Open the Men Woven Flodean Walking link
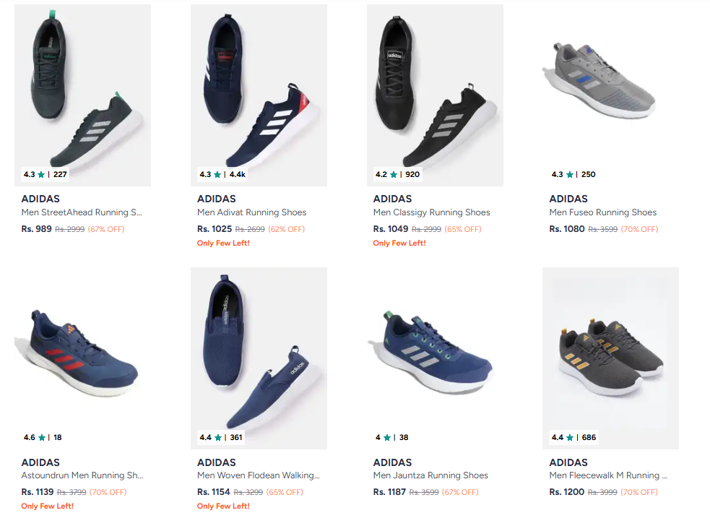The height and width of the screenshot is (513, 710). (x=258, y=475)
